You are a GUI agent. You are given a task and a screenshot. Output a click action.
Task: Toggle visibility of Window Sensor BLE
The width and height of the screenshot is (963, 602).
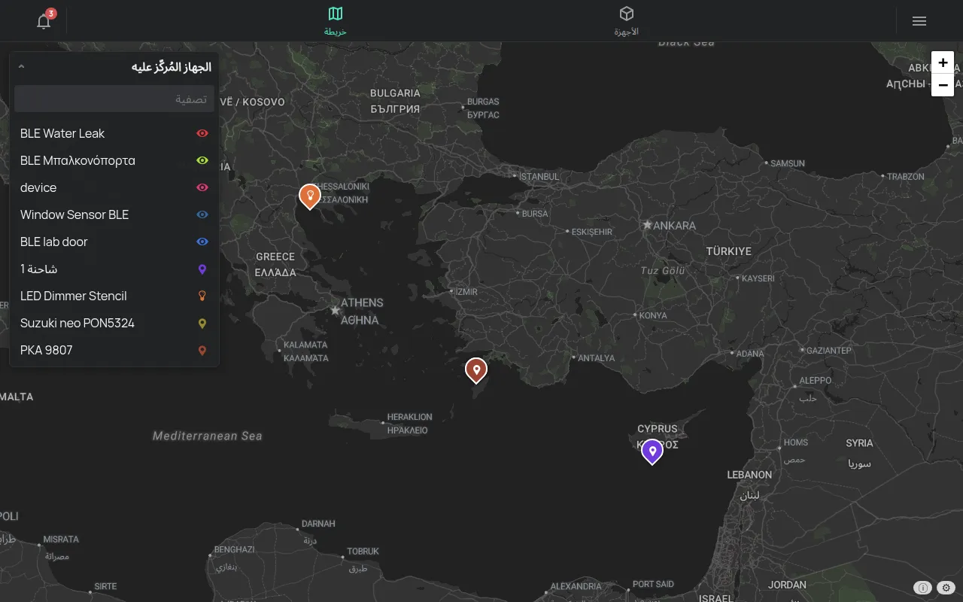(202, 214)
